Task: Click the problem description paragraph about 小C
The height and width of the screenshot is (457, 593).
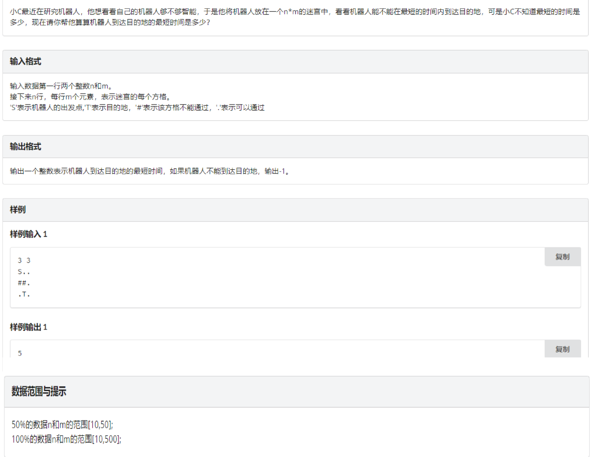Action: coord(295,17)
